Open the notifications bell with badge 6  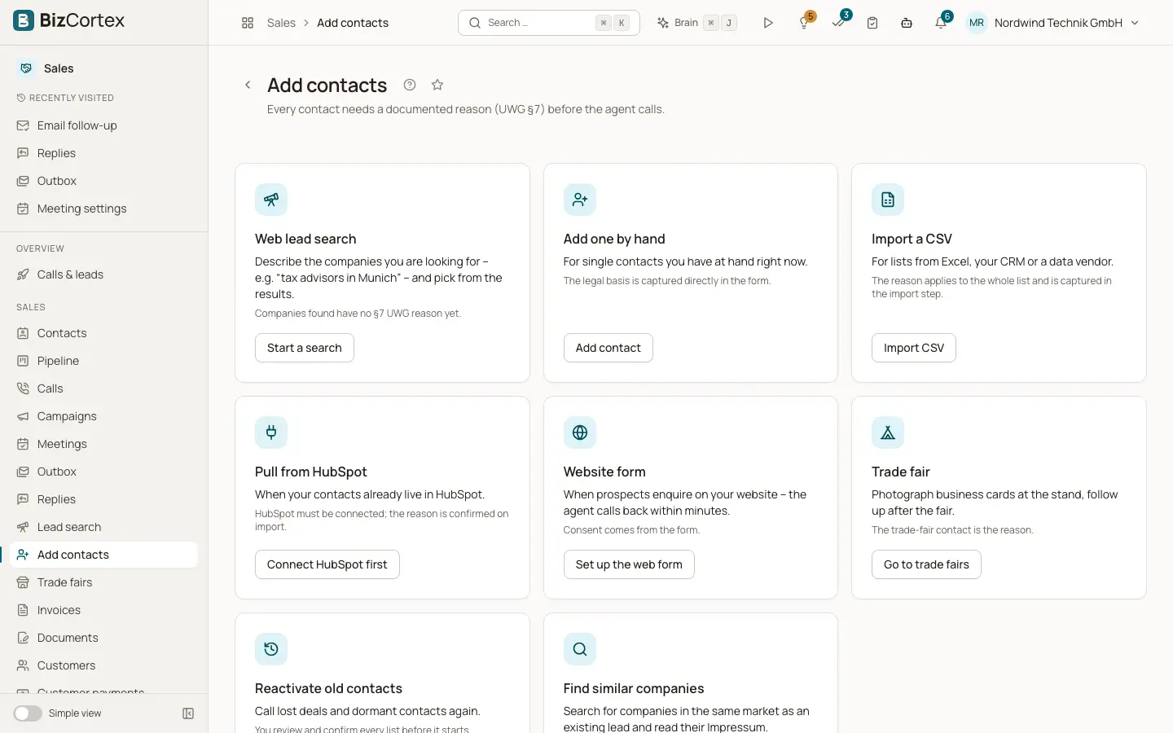(x=941, y=23)
